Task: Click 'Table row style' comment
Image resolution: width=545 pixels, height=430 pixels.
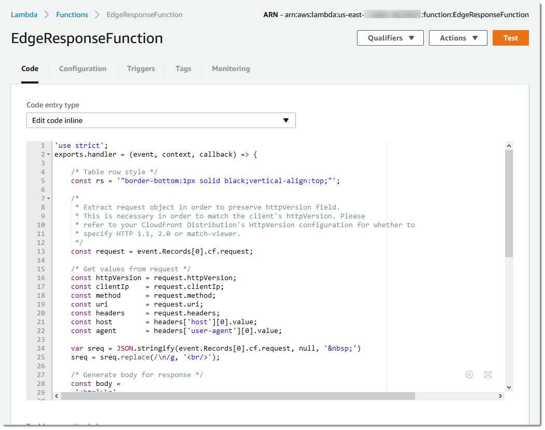Action: (114, 172)
